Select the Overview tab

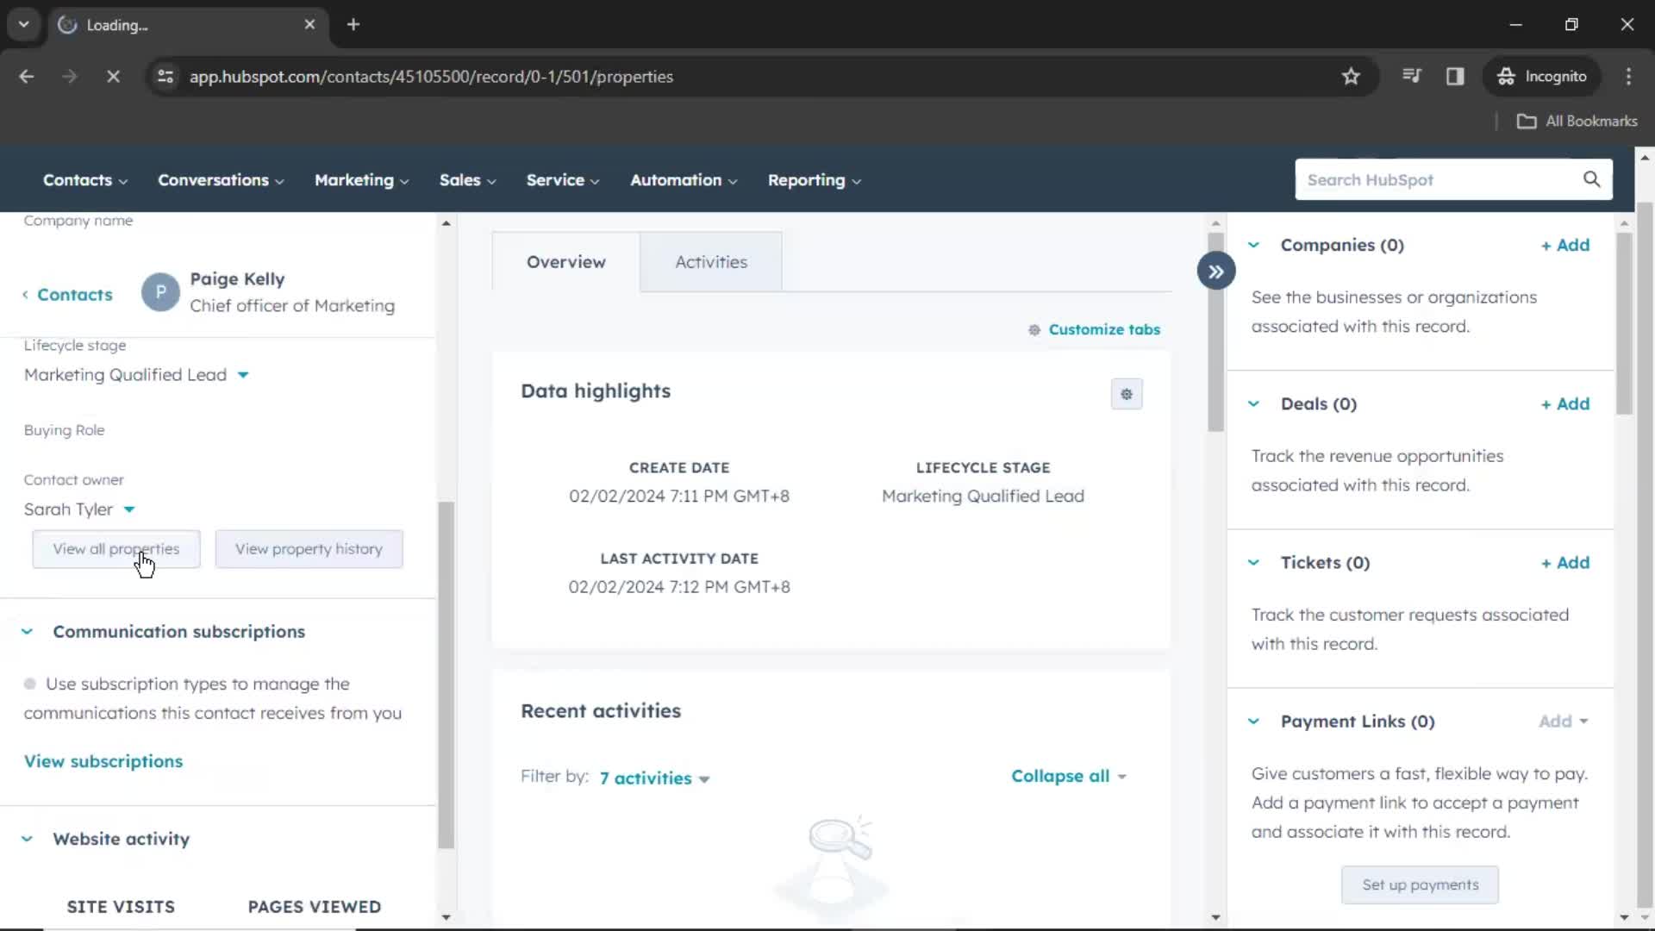[566, 263]
